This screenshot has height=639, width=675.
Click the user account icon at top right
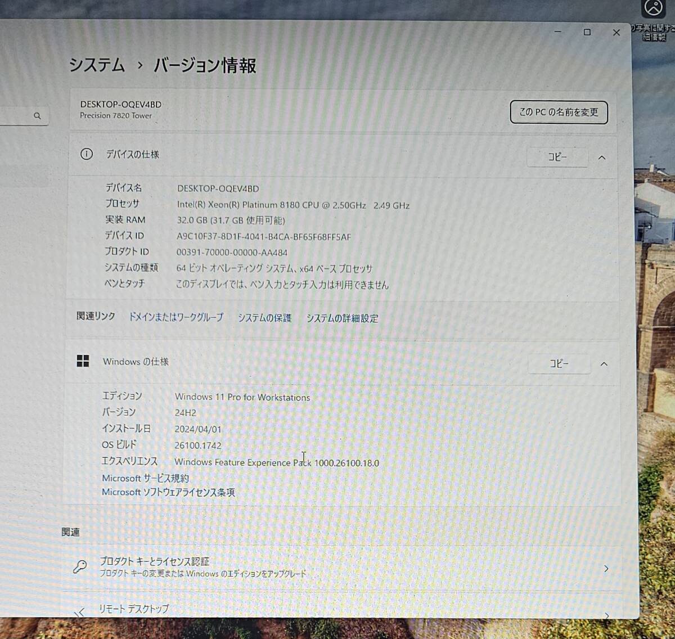tap(652, 7)
